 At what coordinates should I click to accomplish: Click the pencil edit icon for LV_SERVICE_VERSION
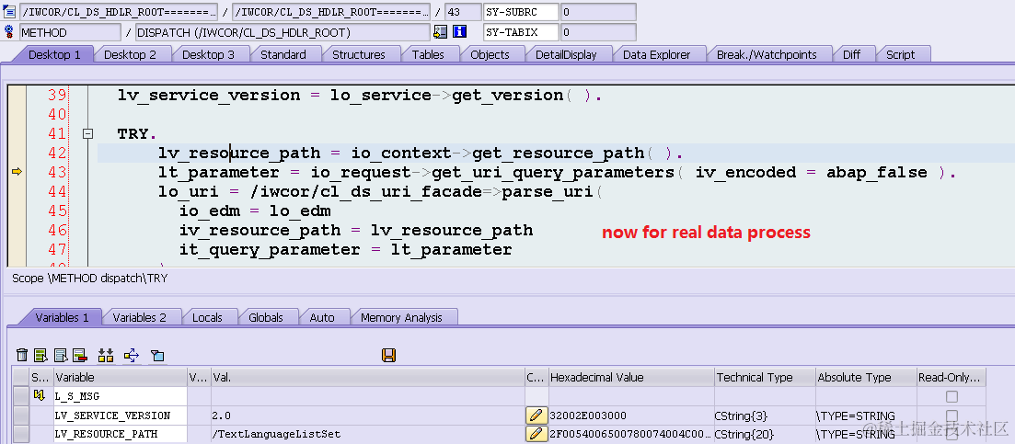click(535, 416)
